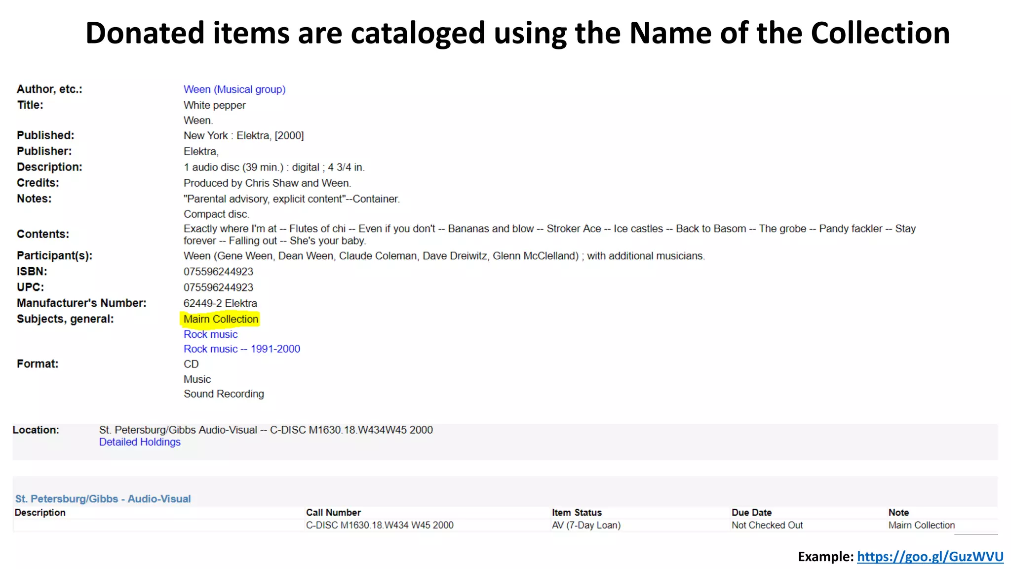Click the publisher value Elektra,
The height and width of the screenshot is (569, 1011).
(x=201, y=152)
